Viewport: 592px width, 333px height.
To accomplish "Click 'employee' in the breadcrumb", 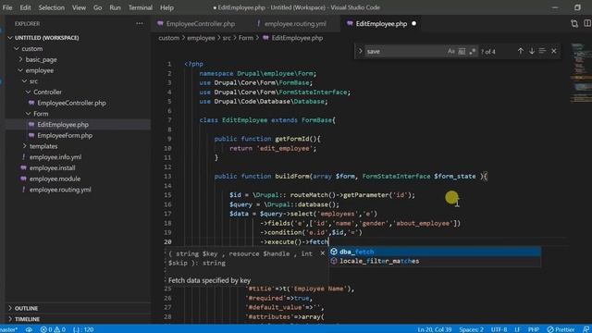I will [x=201, y=38].
